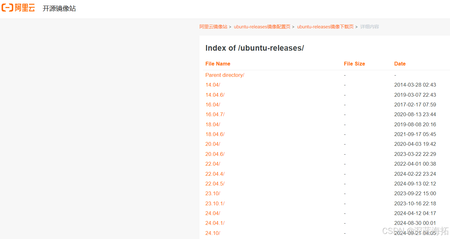
Task: Open the 14.04/ directory
Action: point(213,85)
